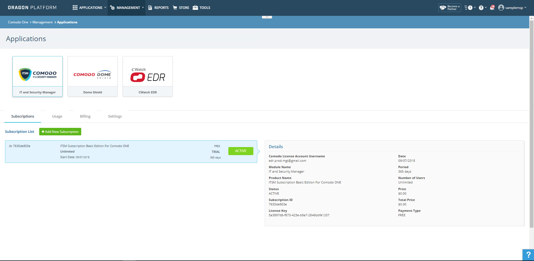Open the Applications grid icon menu
The height and width of the screenshot is (261, 534).
tap(75, 8)
